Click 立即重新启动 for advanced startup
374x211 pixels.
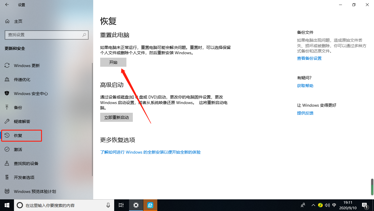(116, 117)
